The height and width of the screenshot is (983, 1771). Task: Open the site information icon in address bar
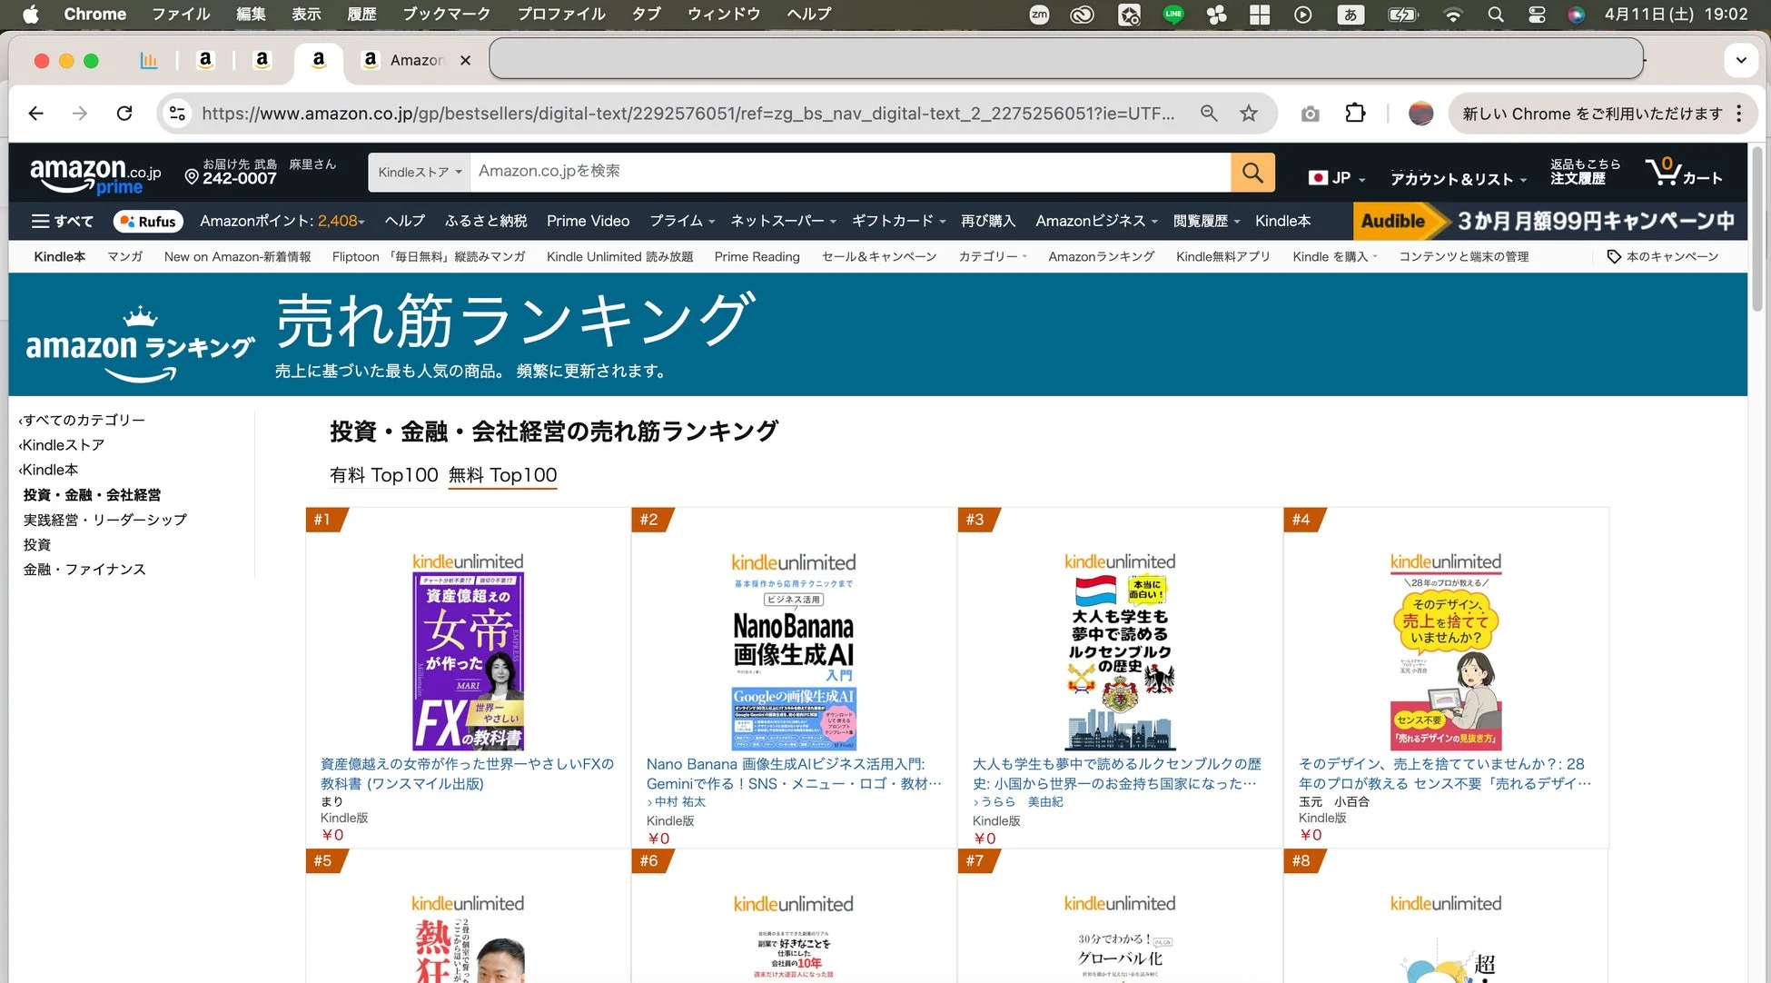click(x=178, y=113)
